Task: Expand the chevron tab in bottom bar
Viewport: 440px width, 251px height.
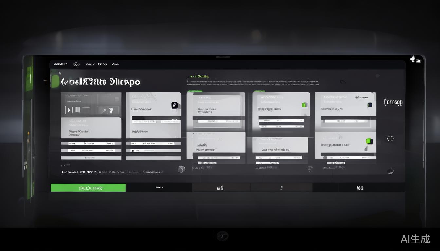Action: click(x=159, y=188)
